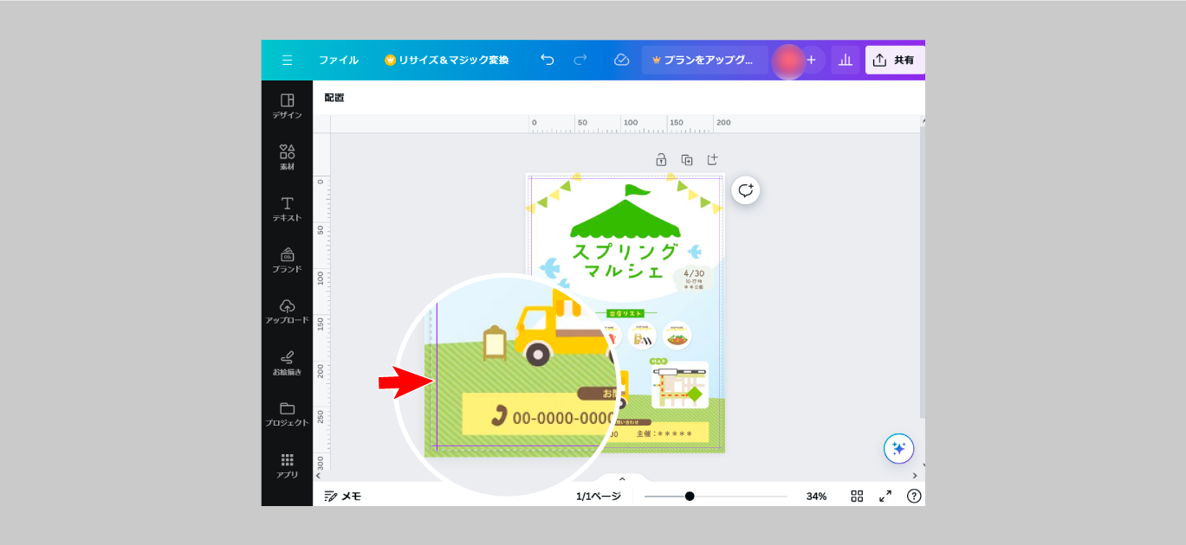1186x545 pixels.
Task: Click プランをアップグレード button
Action: click(704, 61)
